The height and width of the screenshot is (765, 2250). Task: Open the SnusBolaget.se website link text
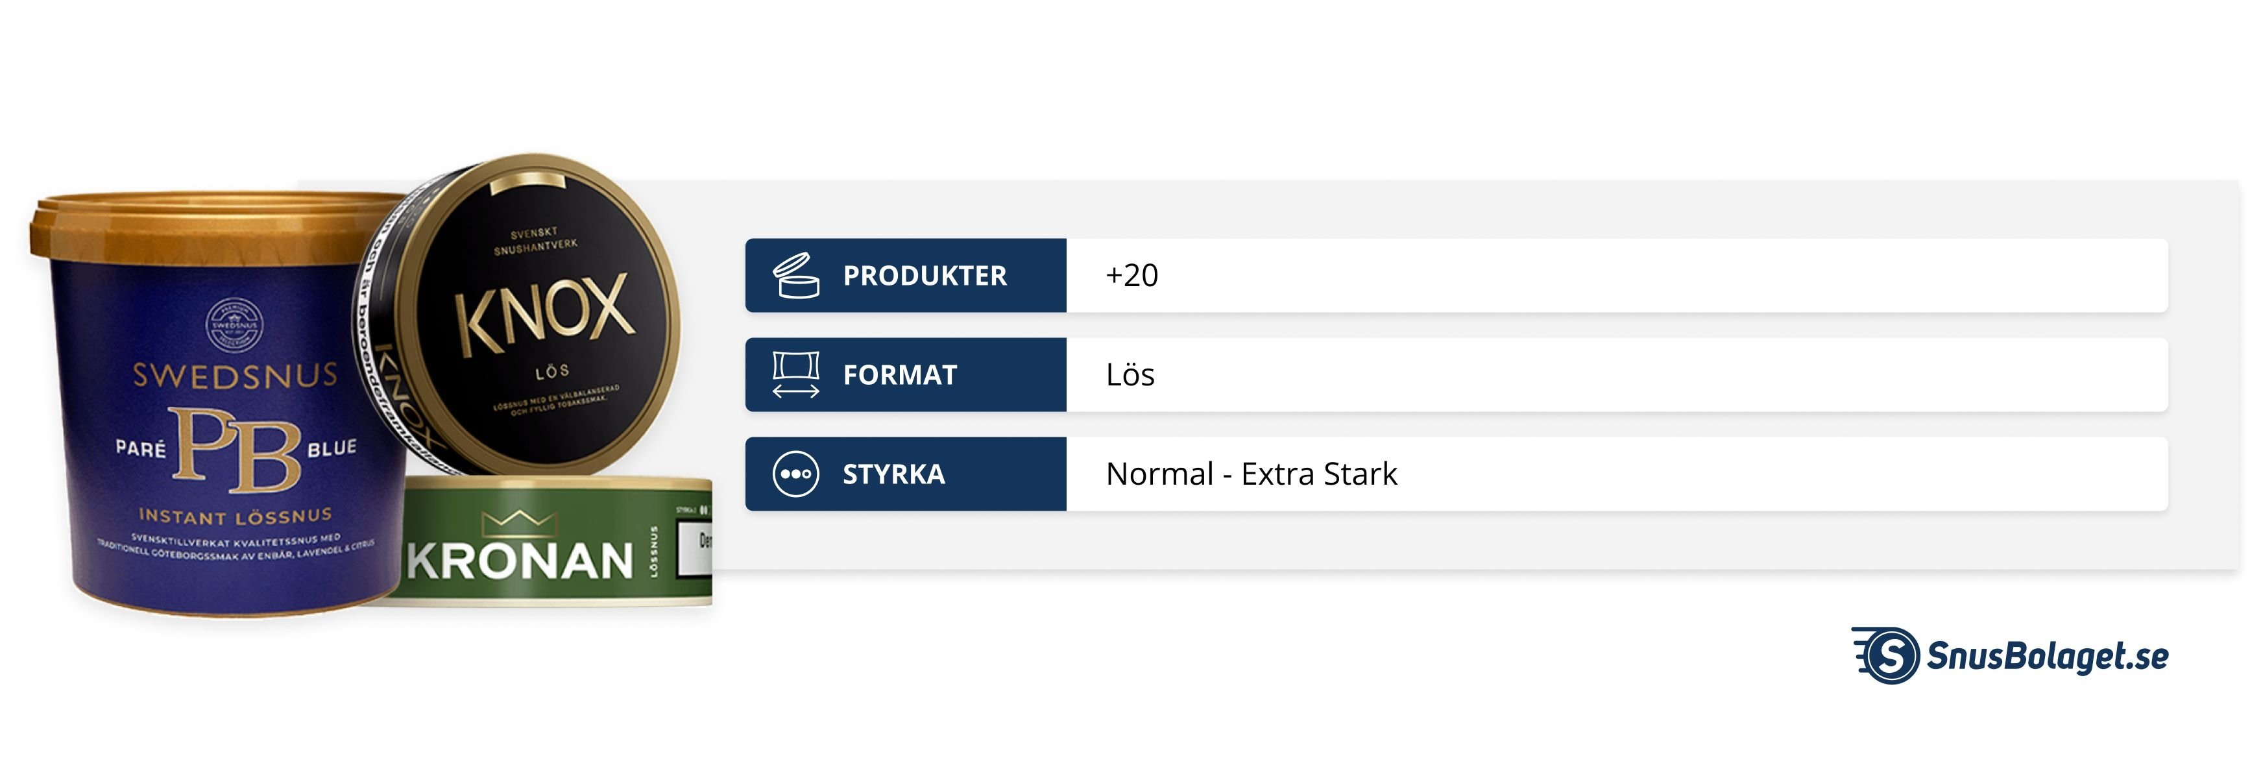click(2046, 655)
